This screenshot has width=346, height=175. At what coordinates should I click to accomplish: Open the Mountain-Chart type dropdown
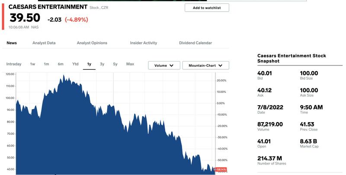tap(206, 65)
